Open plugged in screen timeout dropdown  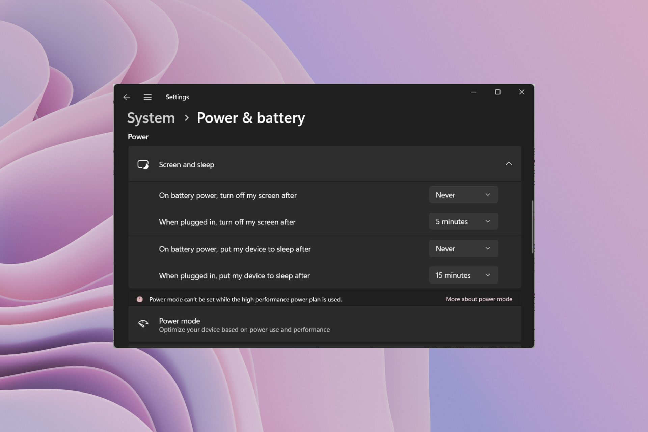pyautogui.click(x=462, y=222)
